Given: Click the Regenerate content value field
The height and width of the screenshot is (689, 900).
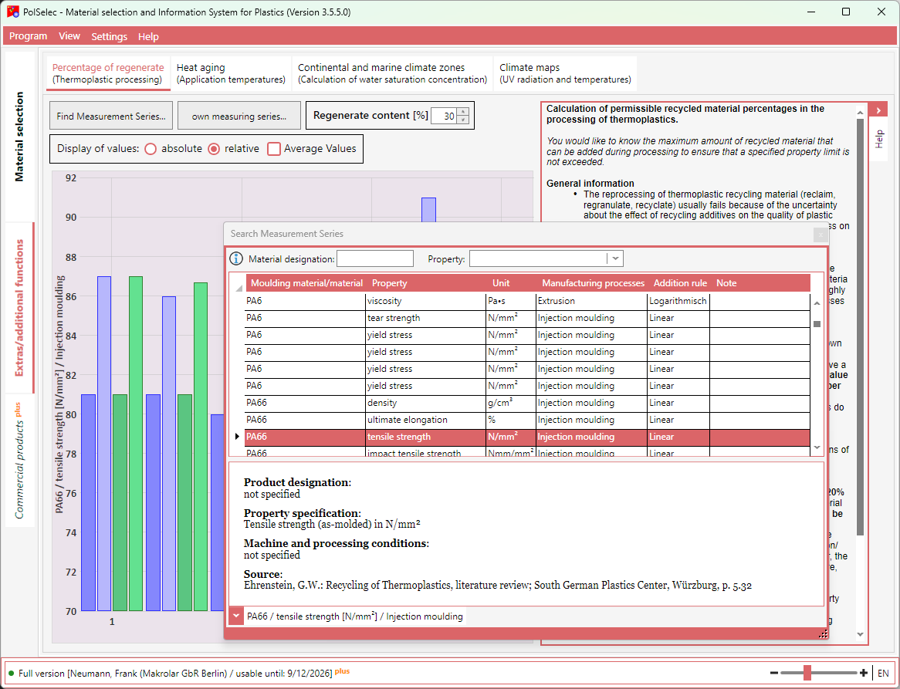Looking at the screenshot, I should [444, 116].
